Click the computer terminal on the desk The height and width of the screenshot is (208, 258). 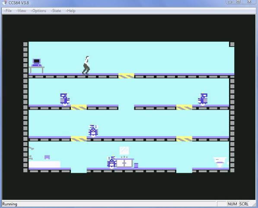(x=37, y=62)
